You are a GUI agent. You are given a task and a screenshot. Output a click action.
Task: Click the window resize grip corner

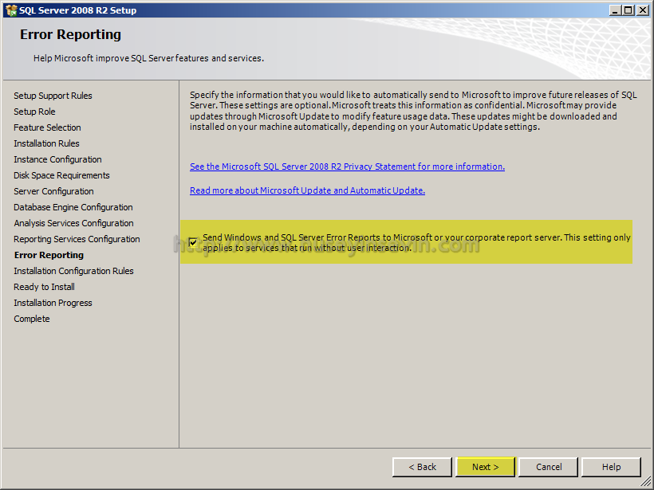point(647,483)
